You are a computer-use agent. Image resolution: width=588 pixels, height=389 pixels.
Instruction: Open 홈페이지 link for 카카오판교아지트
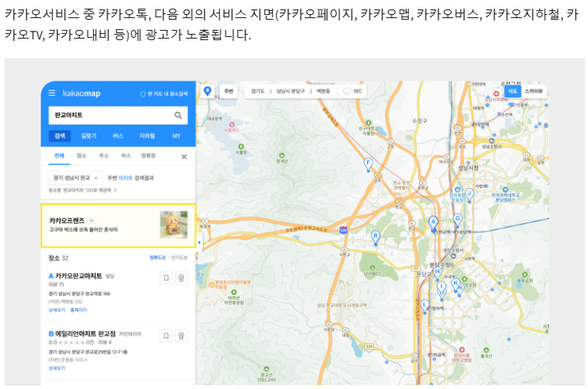[78, 310]
